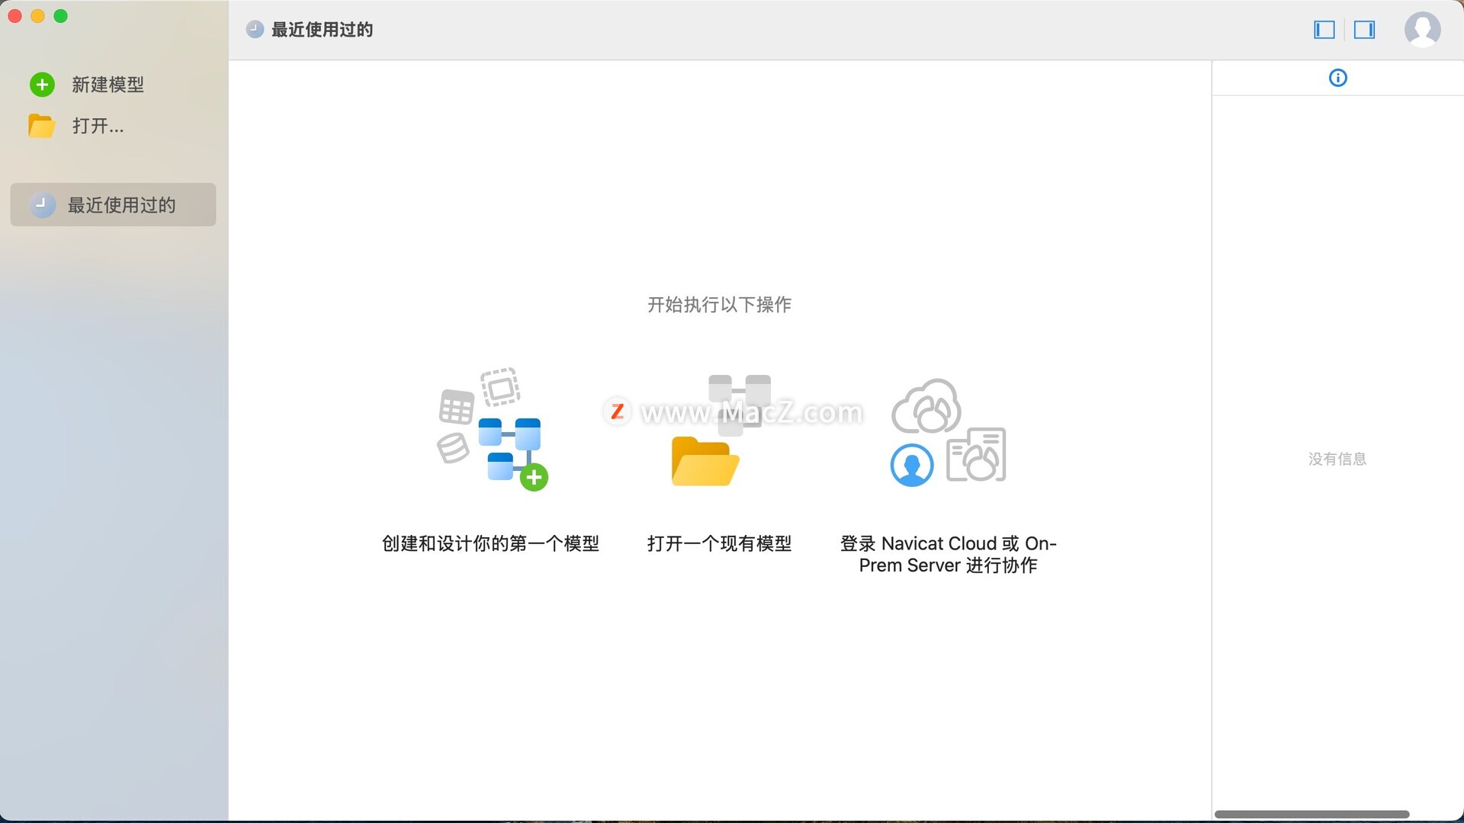
Task: Click the create first model diagram icon
Action: [x=493, y=431]
